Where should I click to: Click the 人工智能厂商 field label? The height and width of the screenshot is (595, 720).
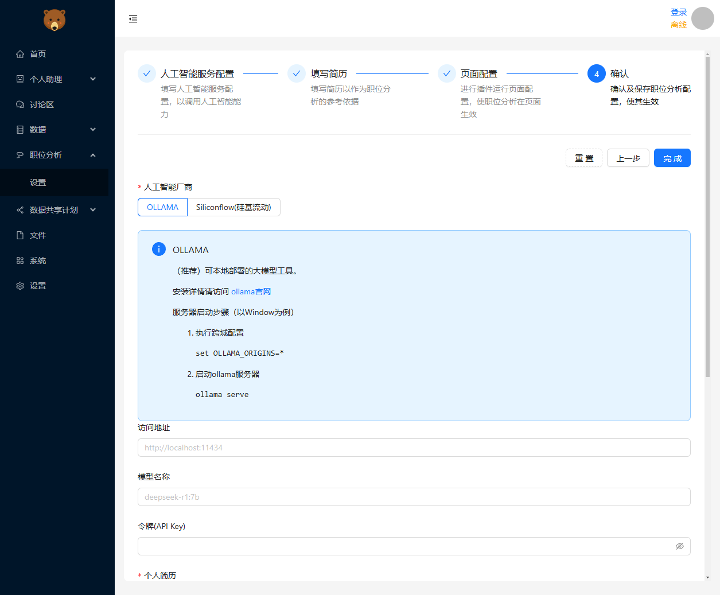168,187
